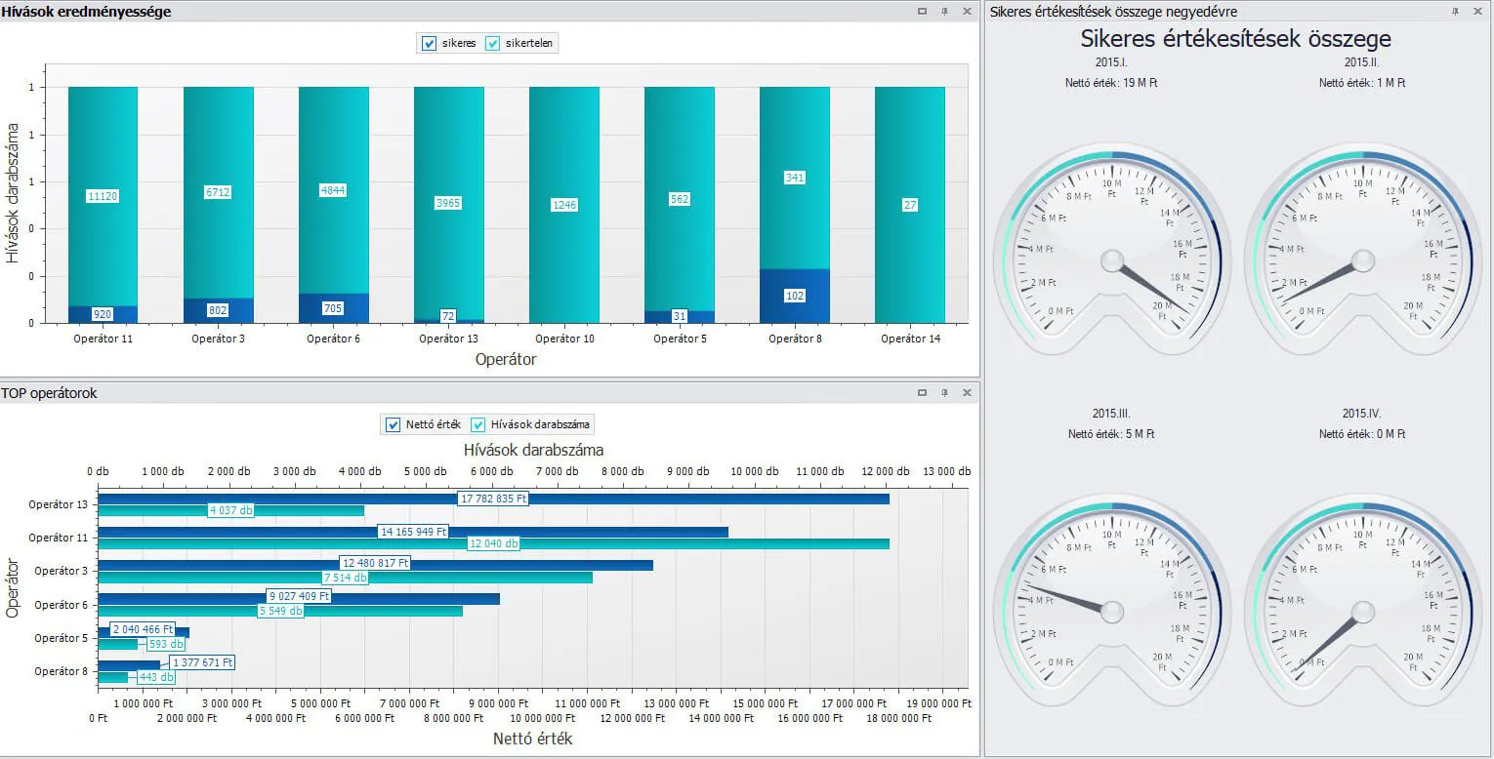Select the TOP operátorok panel title
Viewport: 1494px width, 759px height.
pyautogui.click(x=49, y=393)
